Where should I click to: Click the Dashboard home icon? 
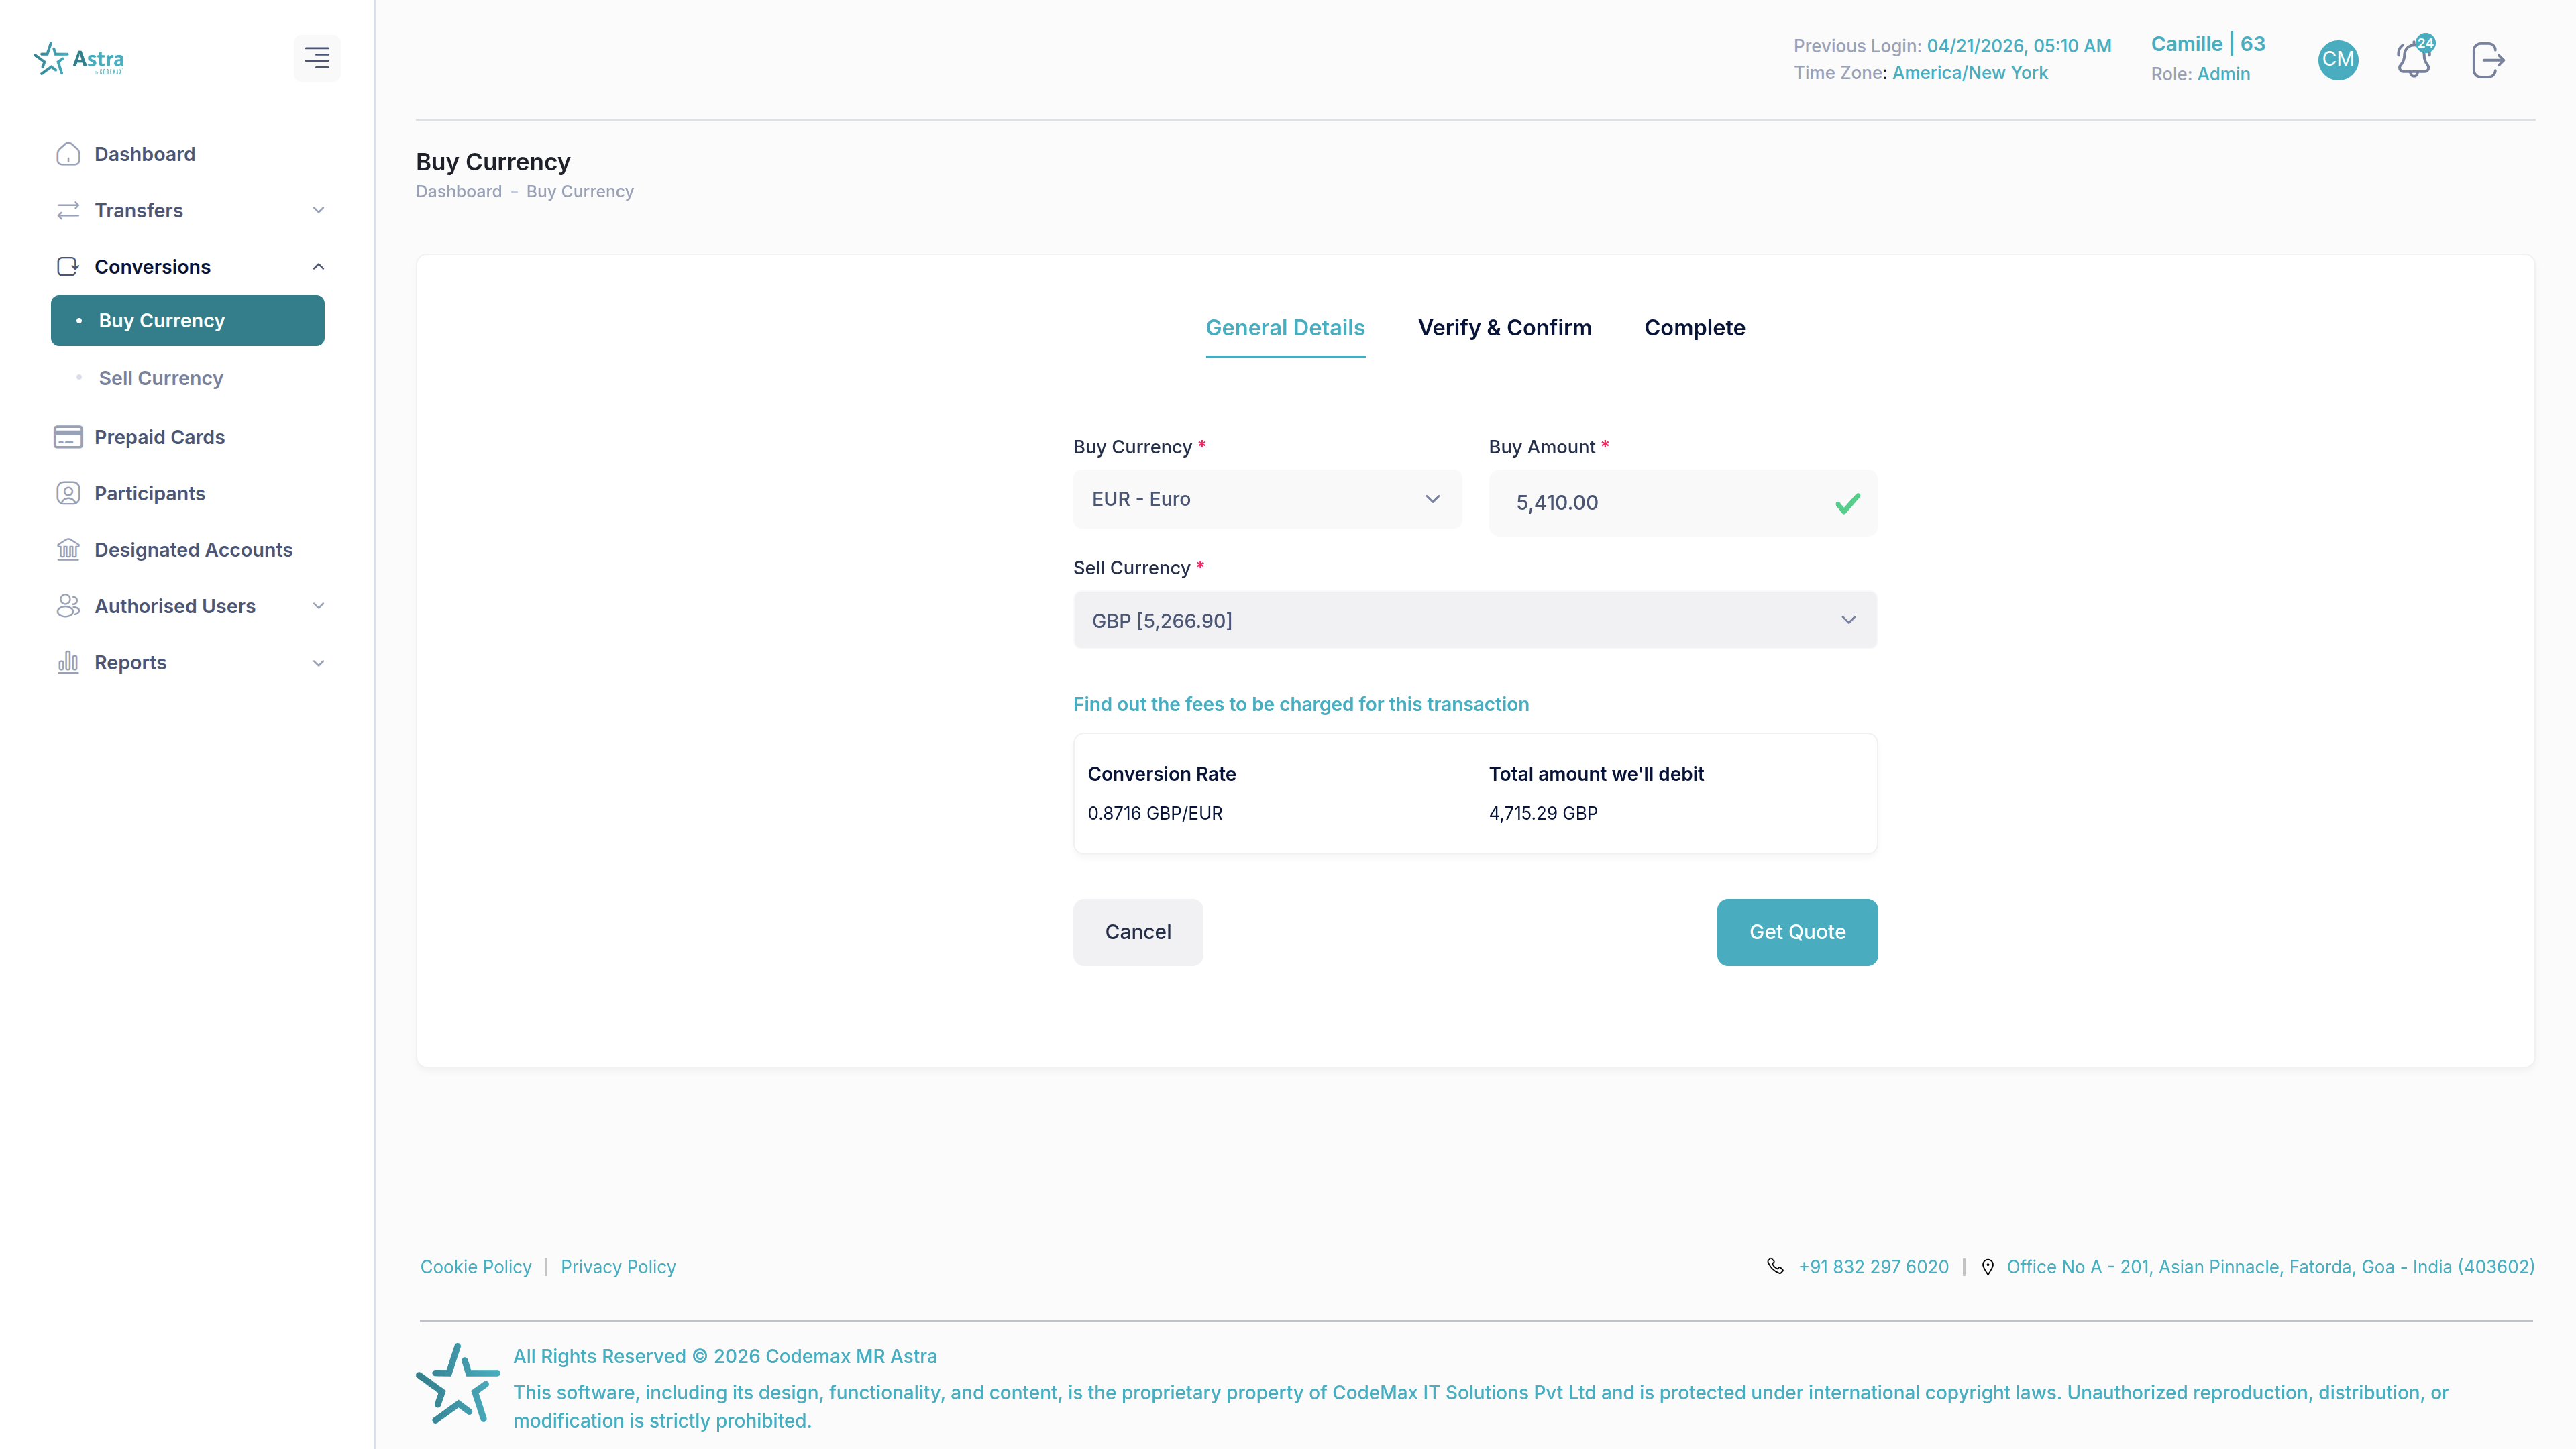click(x=68, y=154)
